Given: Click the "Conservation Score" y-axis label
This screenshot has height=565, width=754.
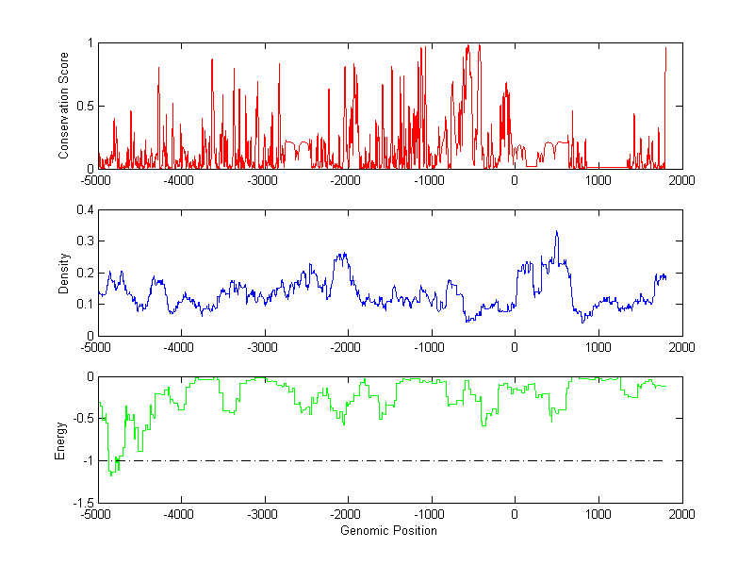Looking at the screenshot, I should [x=63, y=106].
